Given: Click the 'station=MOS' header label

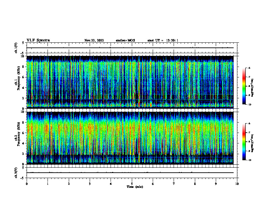Looking at the screenshot, I should tap(125, 40).
